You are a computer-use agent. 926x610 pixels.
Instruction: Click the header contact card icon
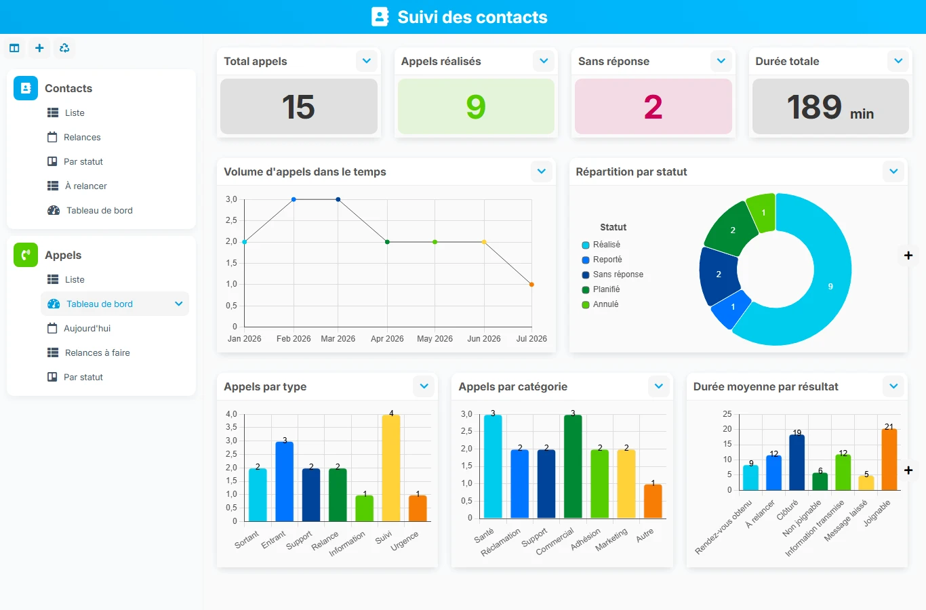click(380, 17)
